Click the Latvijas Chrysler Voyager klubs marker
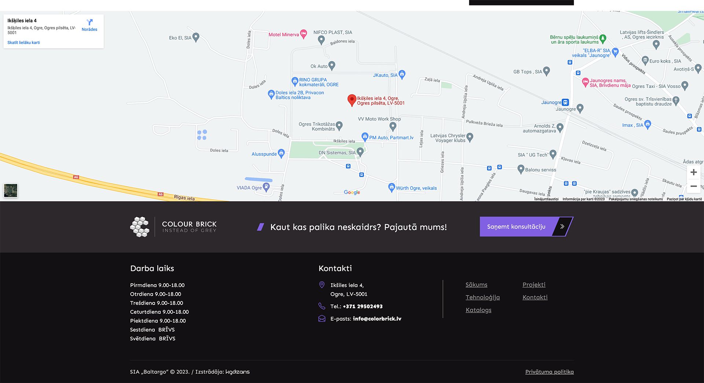 (470, 137)
